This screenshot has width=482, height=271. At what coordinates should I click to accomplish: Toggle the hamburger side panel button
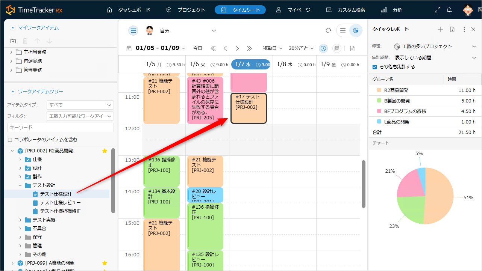coord(133,31)
